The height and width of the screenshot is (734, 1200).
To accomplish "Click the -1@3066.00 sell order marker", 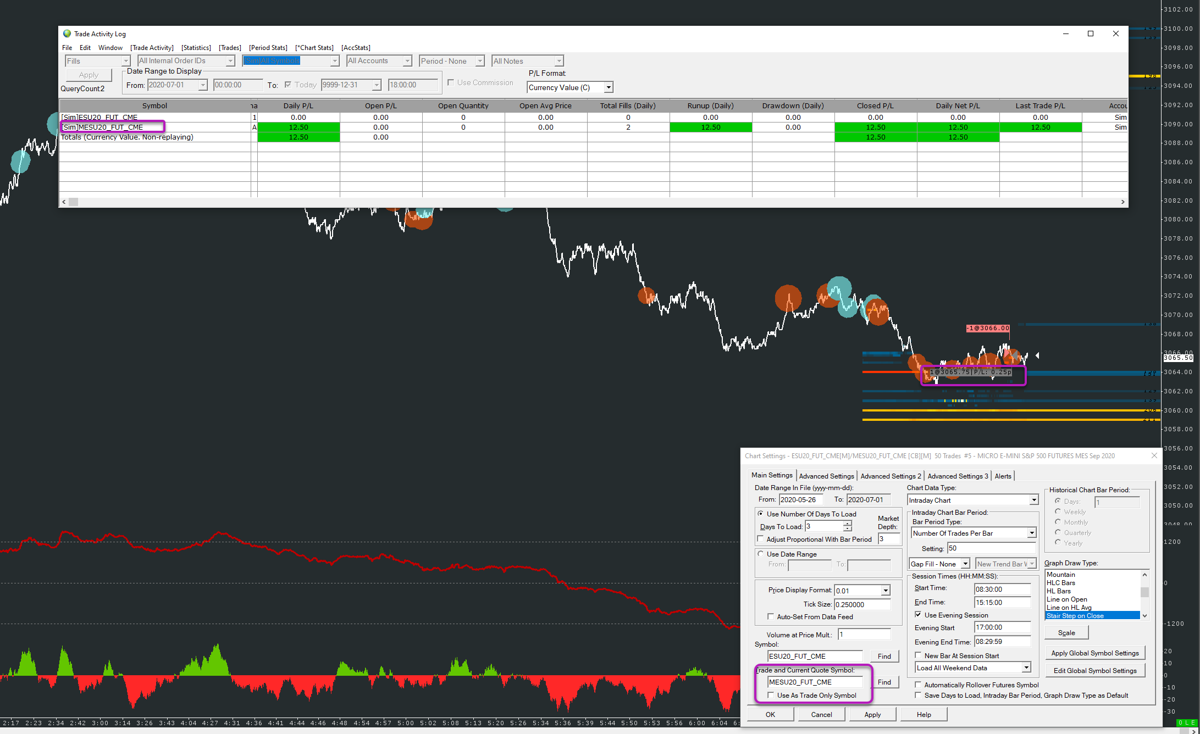I will 988,328.
